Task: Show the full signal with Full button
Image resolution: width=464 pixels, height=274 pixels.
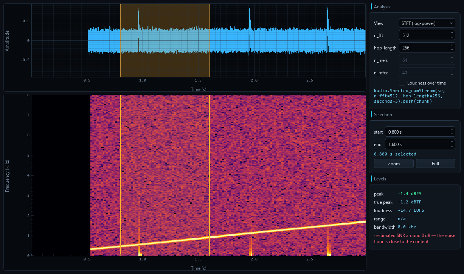Action: [x=435, y=163]
